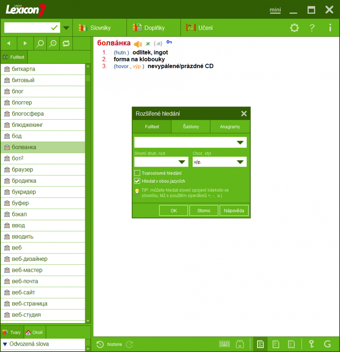Click the binoculars fulltext icon in status bar
This screenshot has width=340, height=352.
pyautogui.click(x=240, y=344)
